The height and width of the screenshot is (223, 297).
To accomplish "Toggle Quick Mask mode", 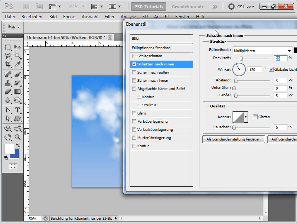I will 13,166.
